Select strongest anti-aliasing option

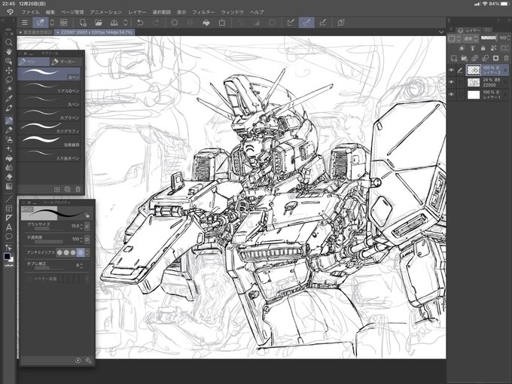coord(80,252)
